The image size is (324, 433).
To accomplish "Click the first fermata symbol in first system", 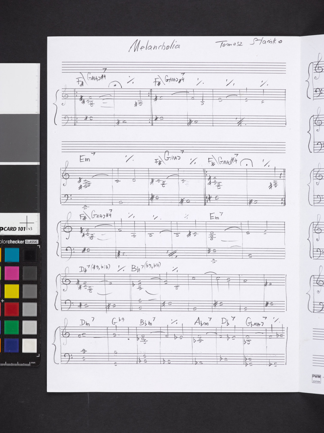I will (x=115, y=85).
